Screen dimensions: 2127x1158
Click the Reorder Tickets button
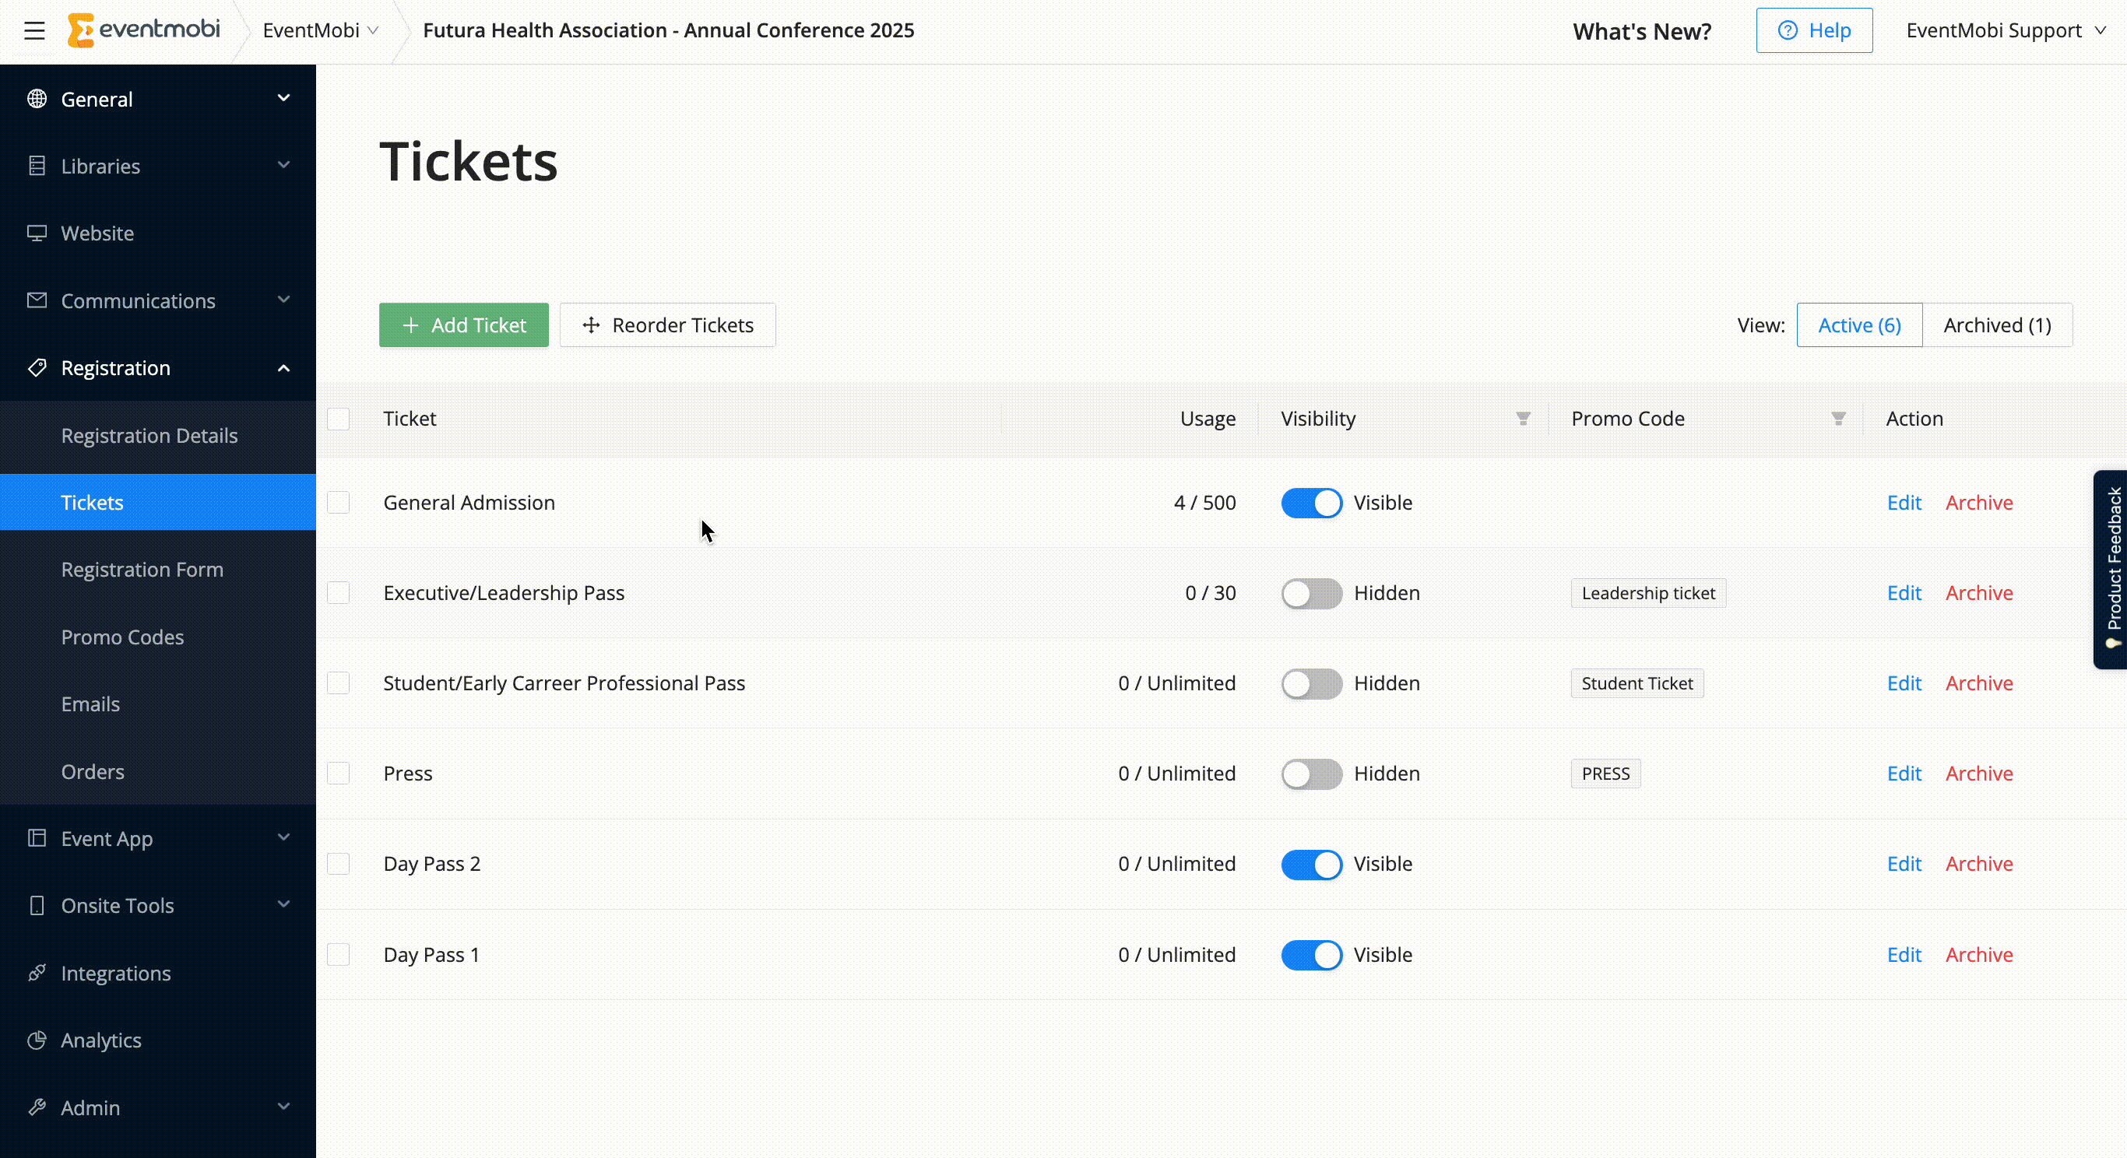click(667, 325)
